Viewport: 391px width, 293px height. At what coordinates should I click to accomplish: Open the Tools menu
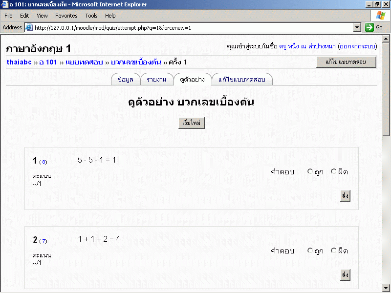91,16
